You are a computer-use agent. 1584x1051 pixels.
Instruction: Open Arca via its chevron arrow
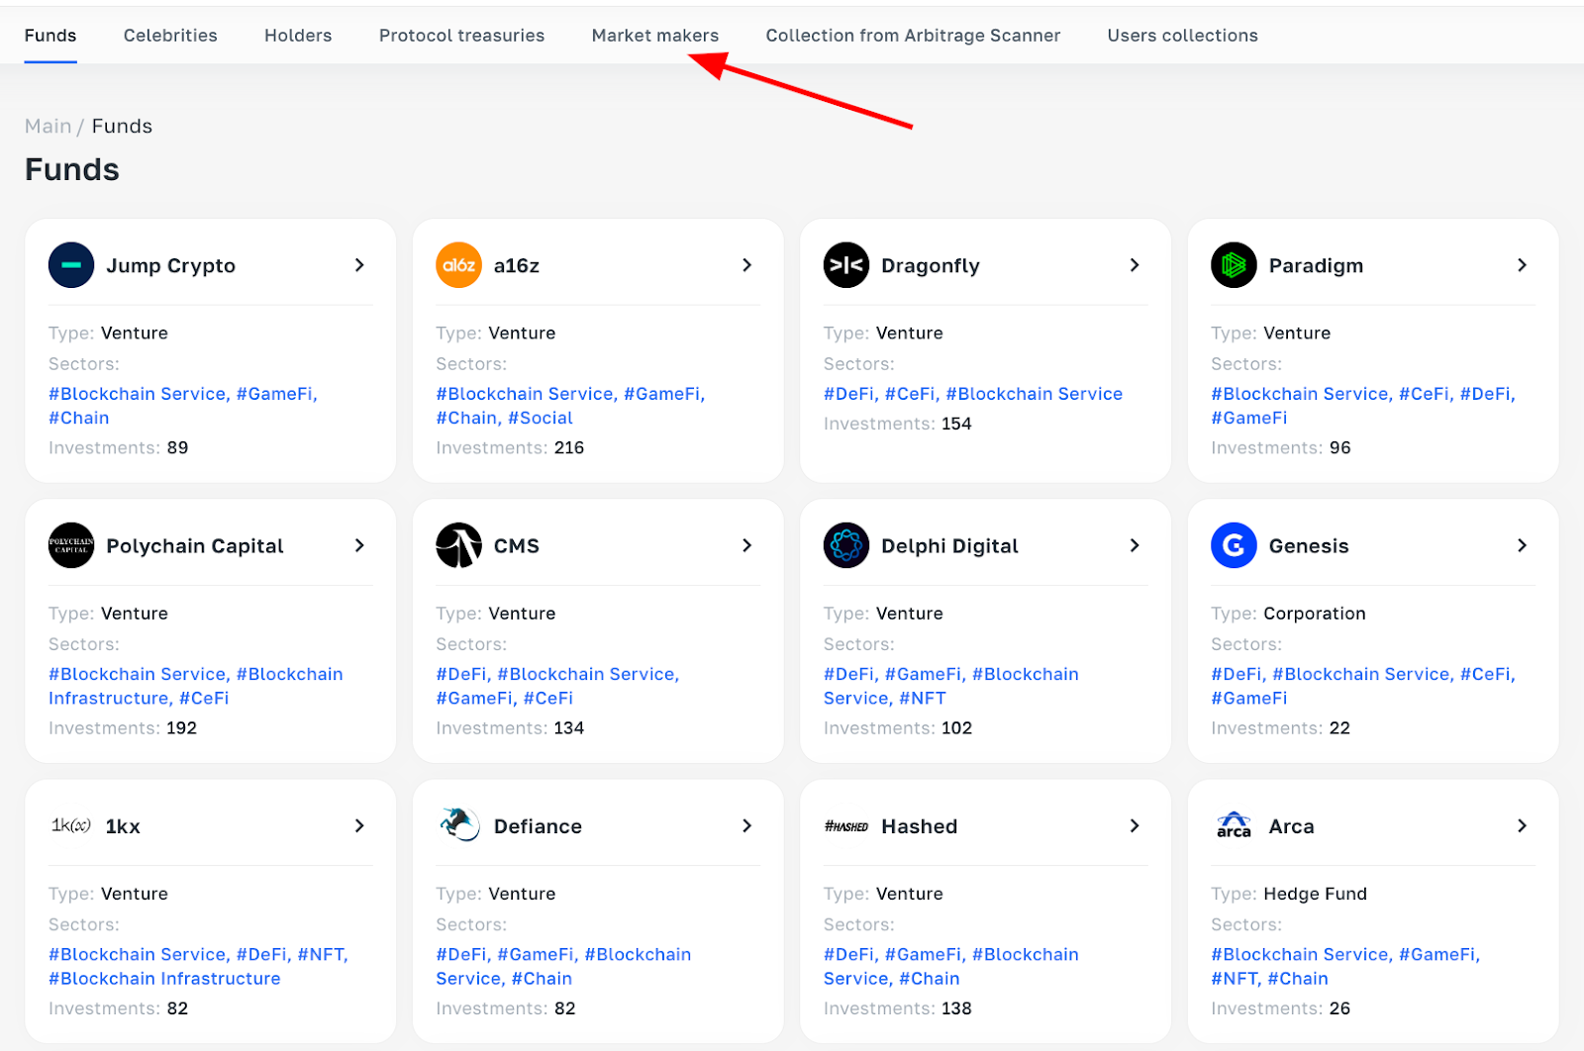1522,825
